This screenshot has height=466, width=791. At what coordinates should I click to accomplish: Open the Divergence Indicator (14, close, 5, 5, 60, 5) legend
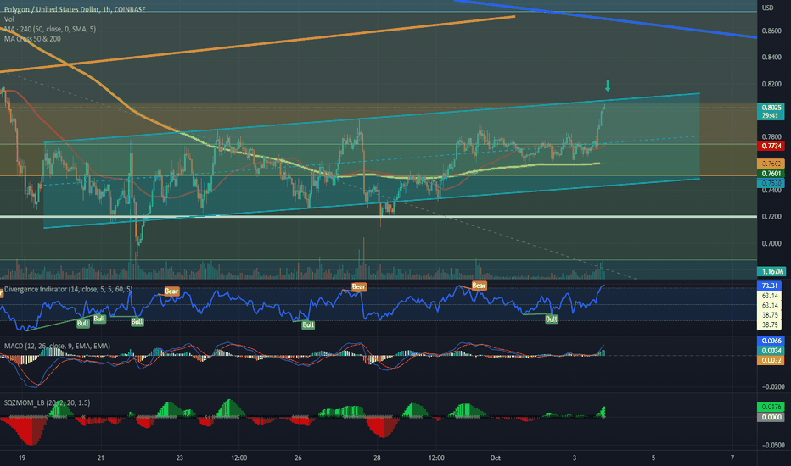click(69, 289)
